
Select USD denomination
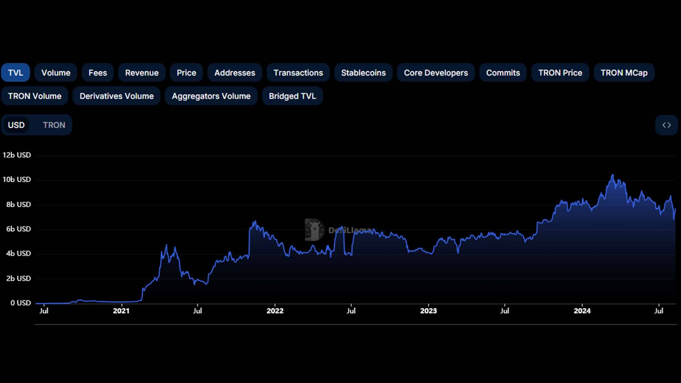click(16, 125)
